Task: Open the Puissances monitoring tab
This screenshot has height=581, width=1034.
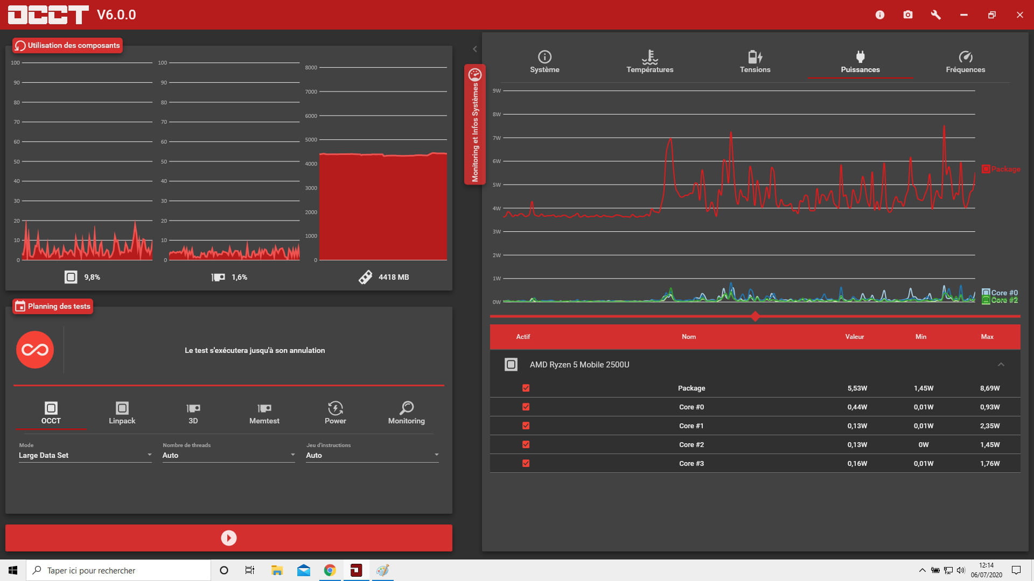Action: [860, 62]
